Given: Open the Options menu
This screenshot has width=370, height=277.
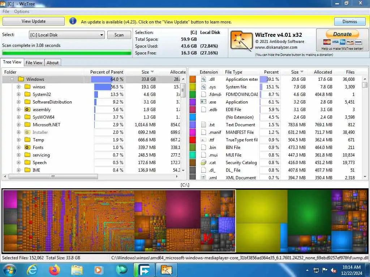Looking at the screenshot, I should coord(21,11).
